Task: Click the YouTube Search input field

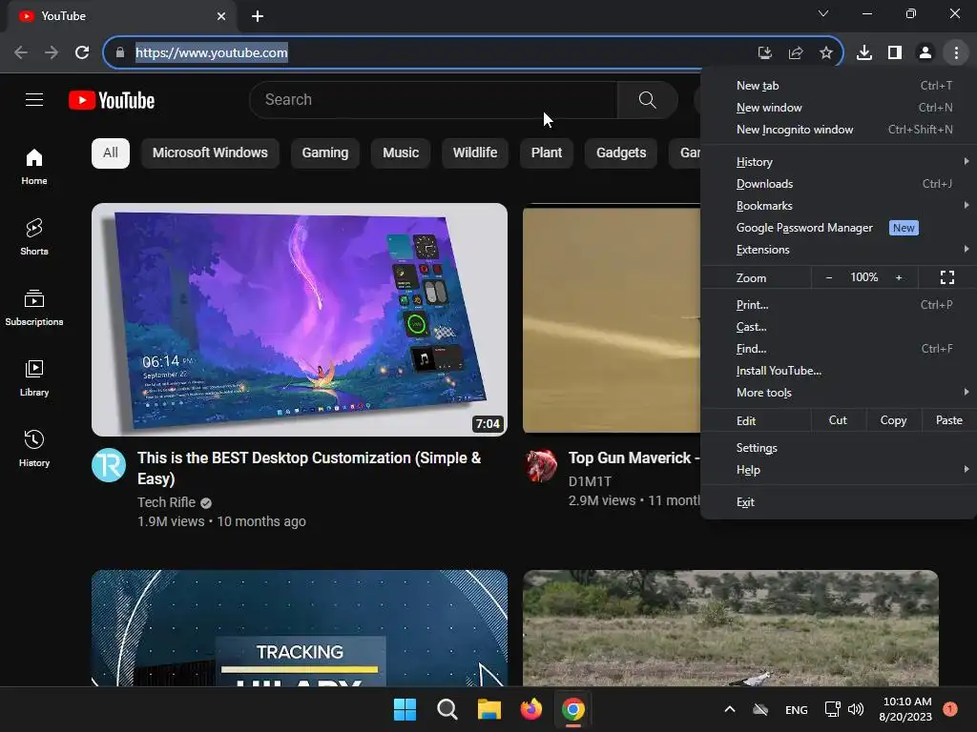Action: [x=433, y=99]
